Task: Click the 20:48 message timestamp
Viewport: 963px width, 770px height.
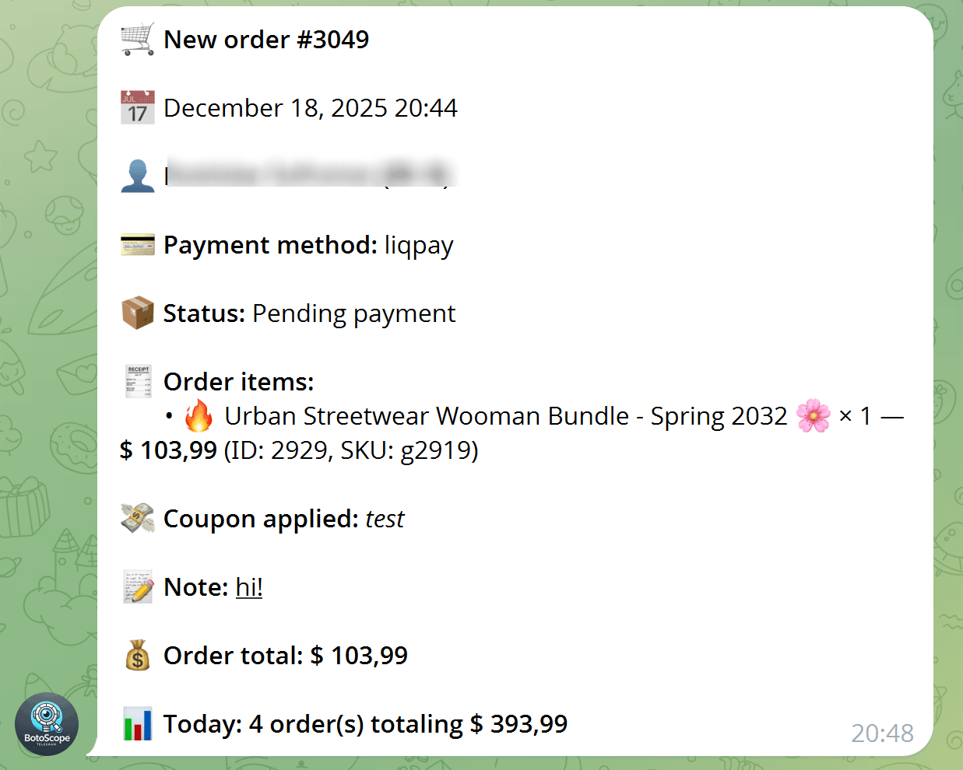Action: click(x=881, y=733)
